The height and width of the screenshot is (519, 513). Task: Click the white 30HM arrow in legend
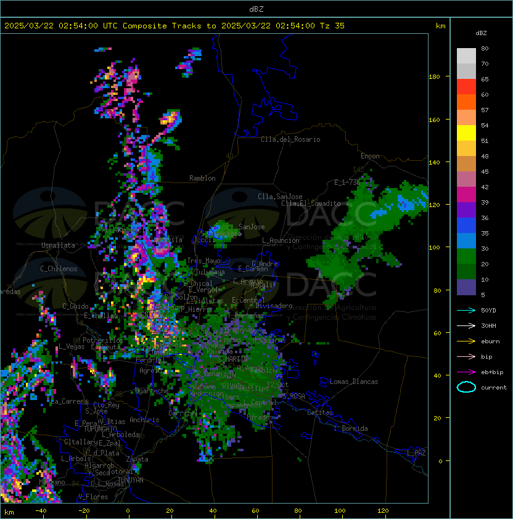(466, 325)
